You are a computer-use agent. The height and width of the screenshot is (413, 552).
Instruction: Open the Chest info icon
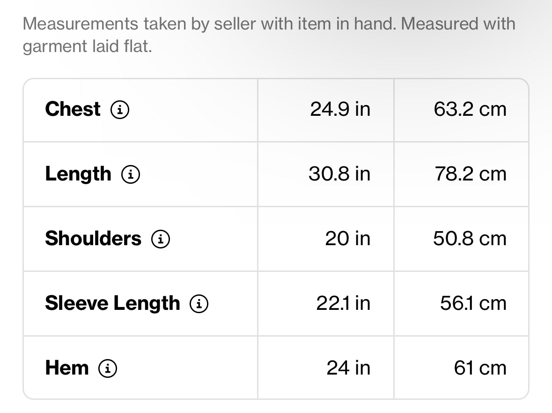(120, 110)
